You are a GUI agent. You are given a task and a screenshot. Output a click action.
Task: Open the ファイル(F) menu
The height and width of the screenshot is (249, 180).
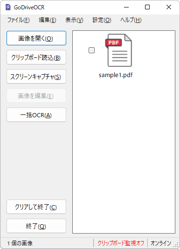[18, 20]
